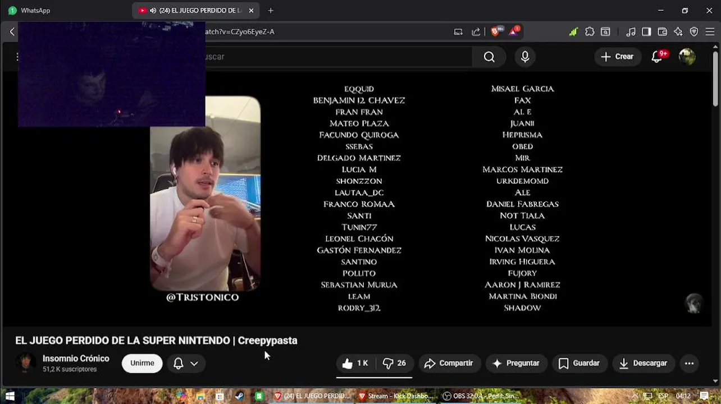Close the EL JUEGO PERDIDO YouTube tab
Viewport: 721px width, 404px height.
point(251,10)
